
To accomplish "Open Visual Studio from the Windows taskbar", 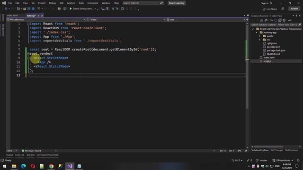I will (x=70, y=166).
